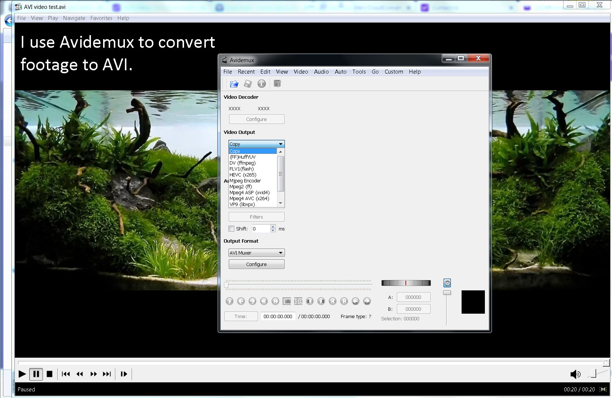Open Avidemux's Recent menu
Image resolution: width=612 pixels, height=398 pixels.
tap(246, 72)
